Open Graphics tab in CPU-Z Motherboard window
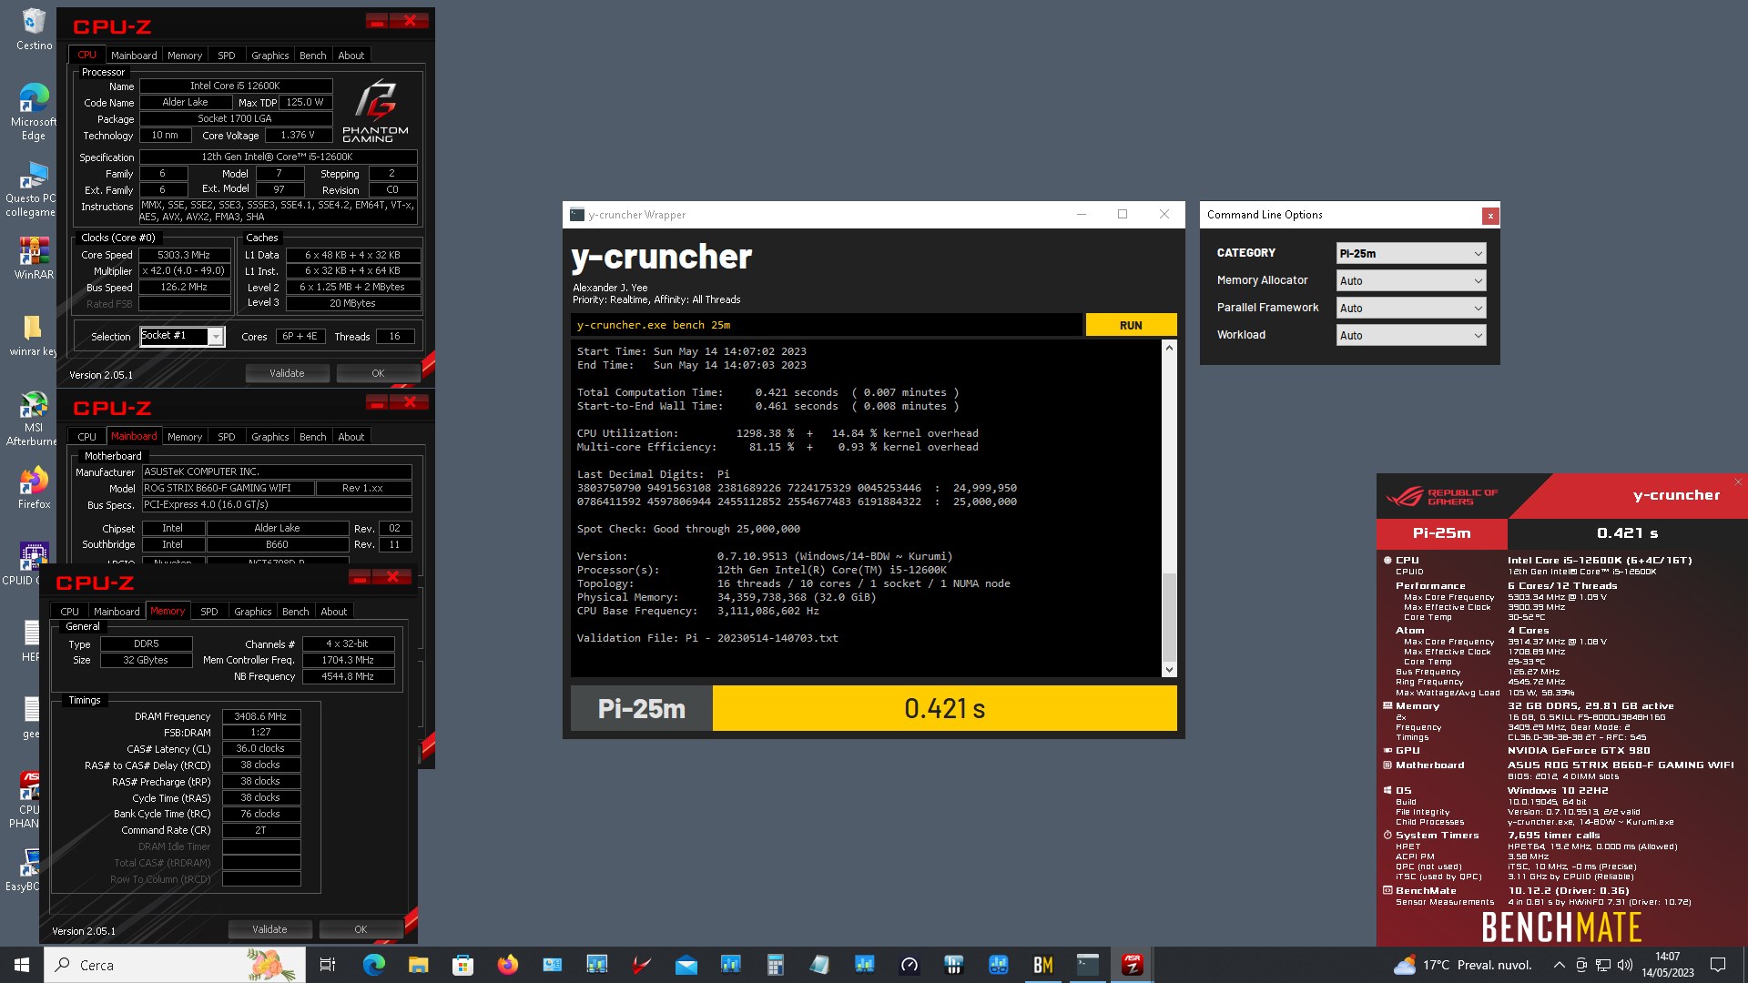This screenshot has width=1748, height=983. [x=270, y=437]
